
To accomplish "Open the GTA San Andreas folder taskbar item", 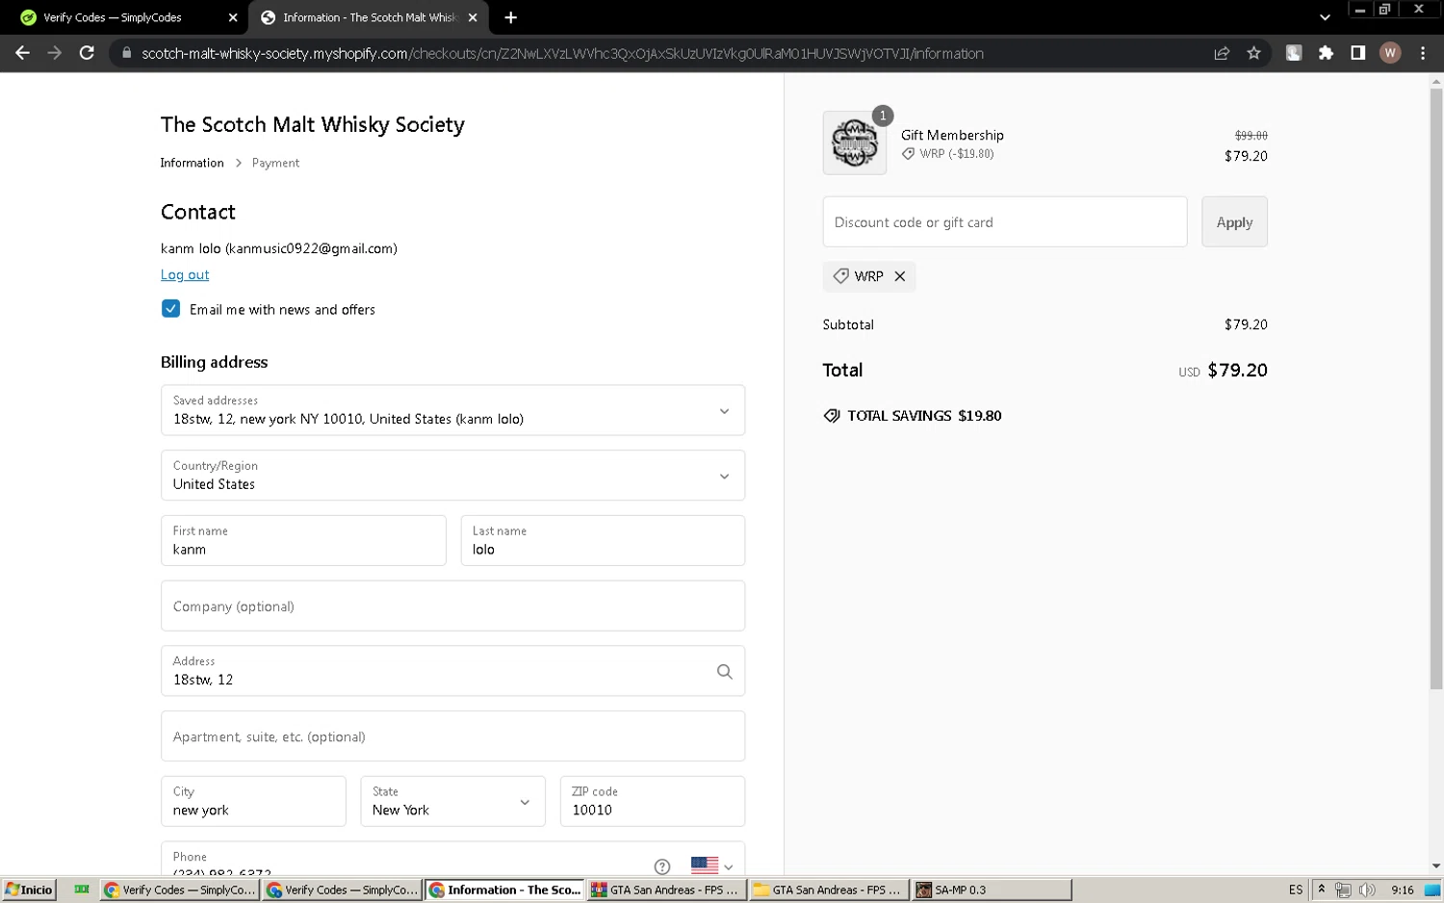I will 829,890.
